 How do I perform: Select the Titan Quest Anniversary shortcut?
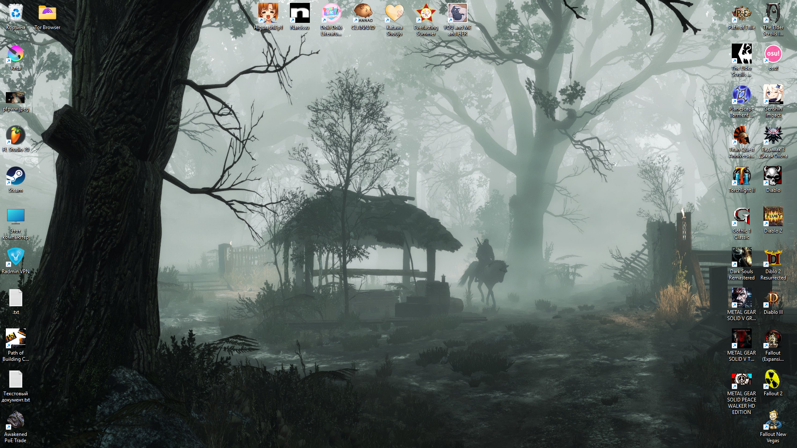[x=741, y=142]
